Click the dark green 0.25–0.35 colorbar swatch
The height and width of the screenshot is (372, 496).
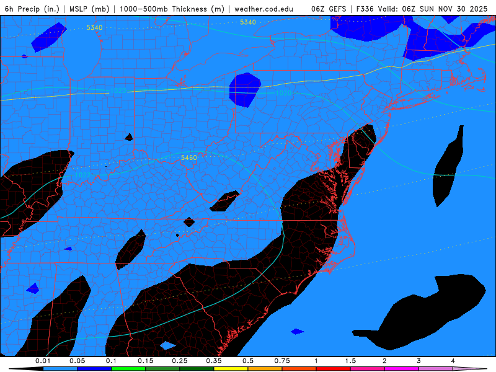click(197, 369)
